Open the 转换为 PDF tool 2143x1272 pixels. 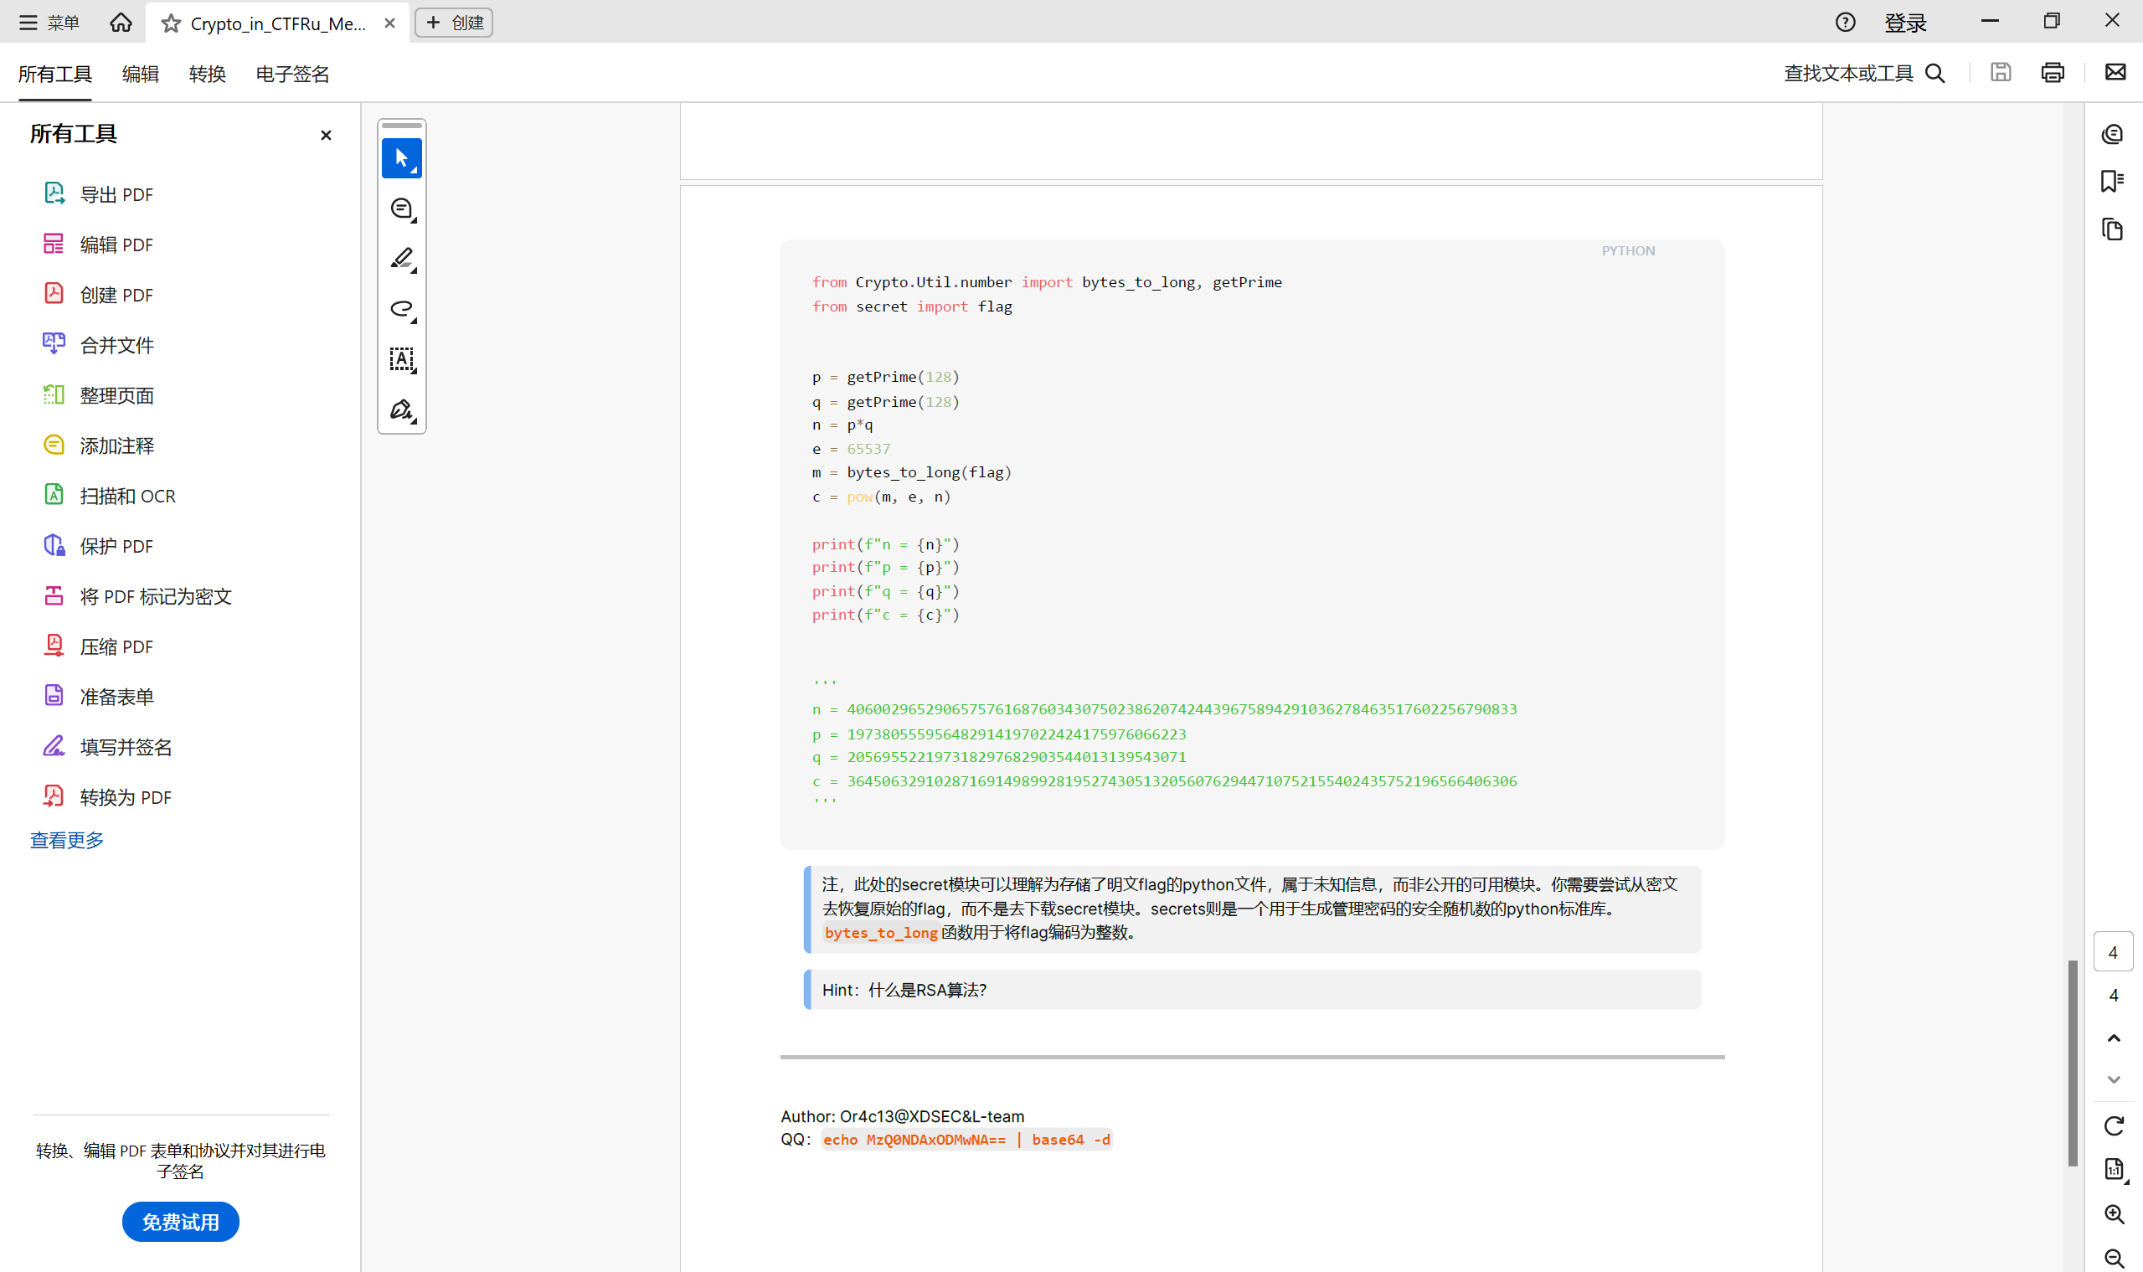[108, 797]
